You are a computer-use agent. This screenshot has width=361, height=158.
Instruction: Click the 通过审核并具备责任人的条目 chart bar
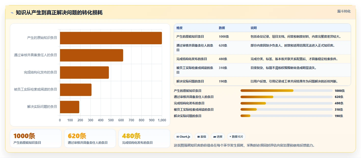click(91, 55)
